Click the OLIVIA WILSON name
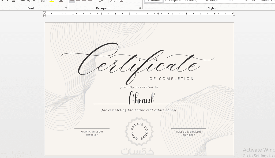 [92, 131]
